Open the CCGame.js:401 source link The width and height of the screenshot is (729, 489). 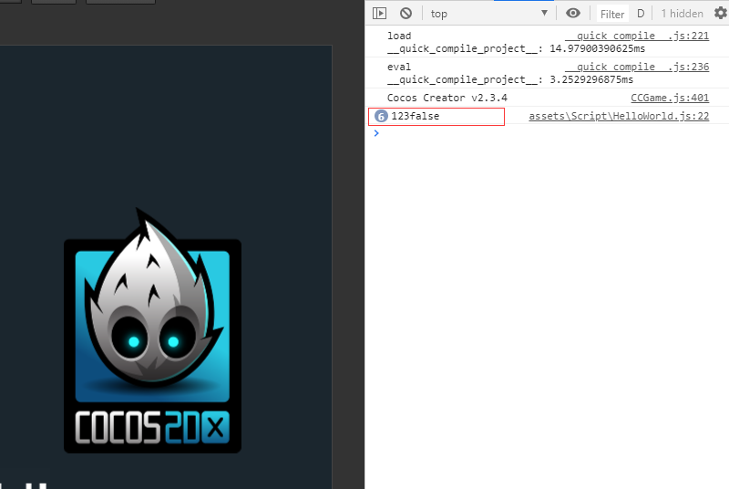point(670,98)
